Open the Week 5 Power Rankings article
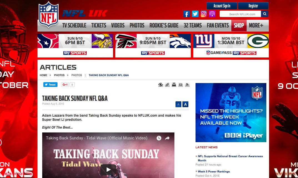 tap(214, 172)
